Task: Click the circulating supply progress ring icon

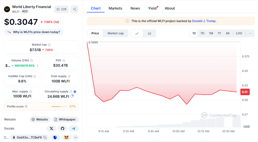Action: tap(72, 96)
